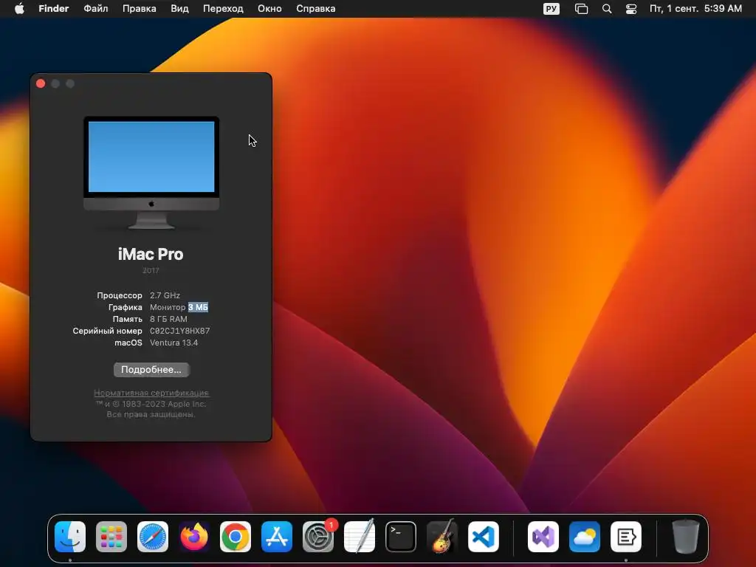The width and height of the screenshot is (756, 567).
Task: Launch Terminal from the Dock
Action: (401, 537)
